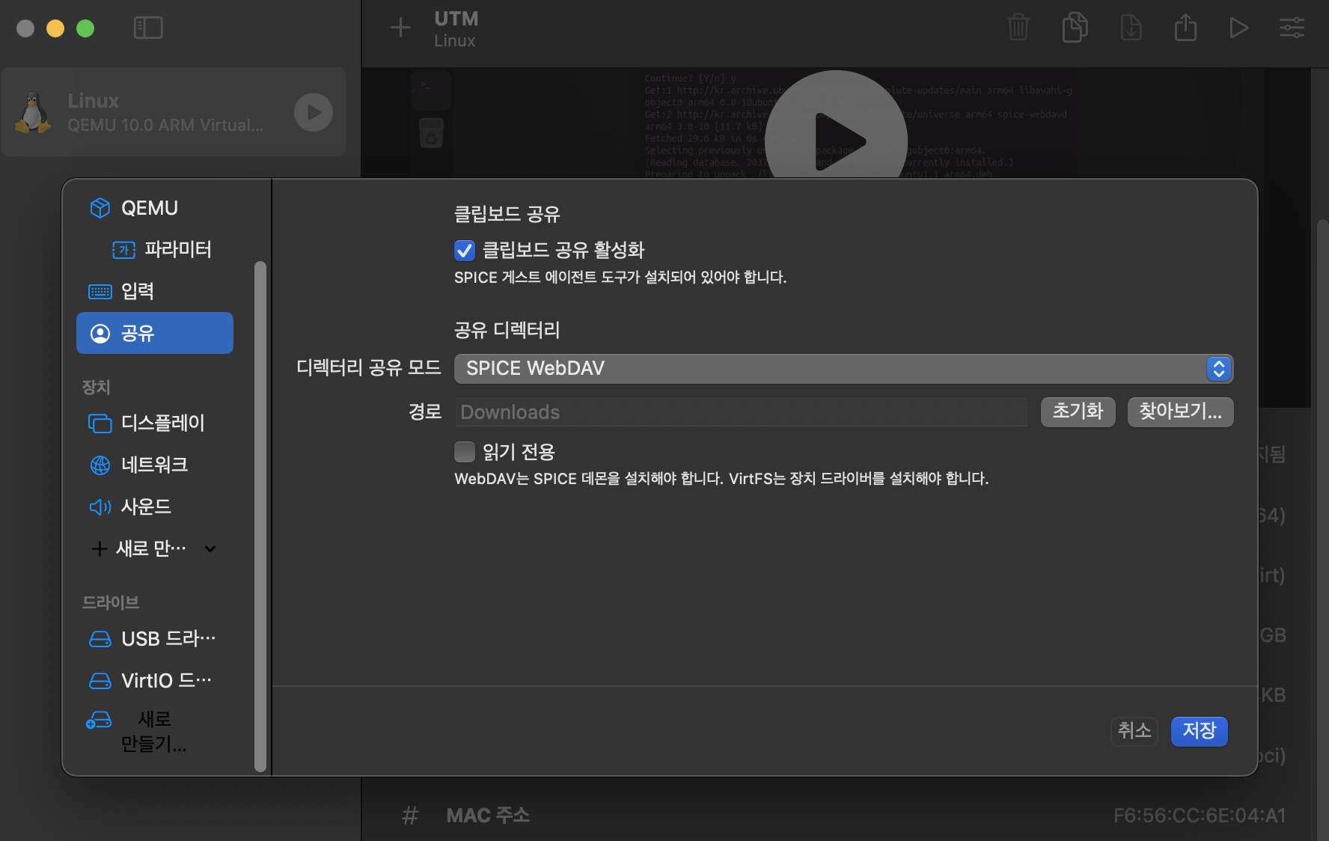Click the plus icon to add VM
Screen dimensions: 1329x841
(400, 28)
